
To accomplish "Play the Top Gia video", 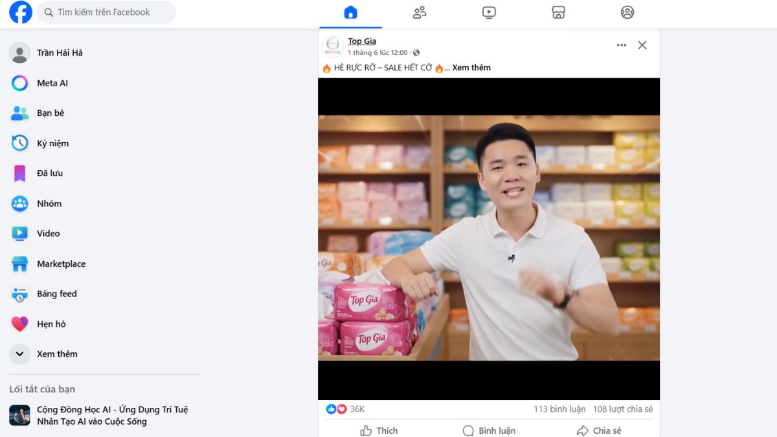I will (489, 238).
